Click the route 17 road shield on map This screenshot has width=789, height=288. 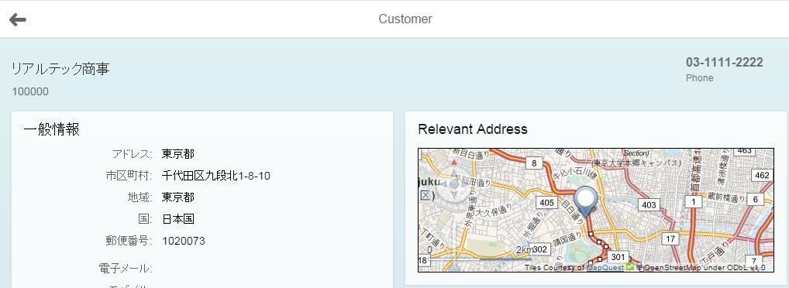click(670, 238)
